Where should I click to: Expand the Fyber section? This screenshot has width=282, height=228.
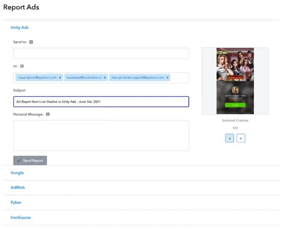tap(16, 202)
